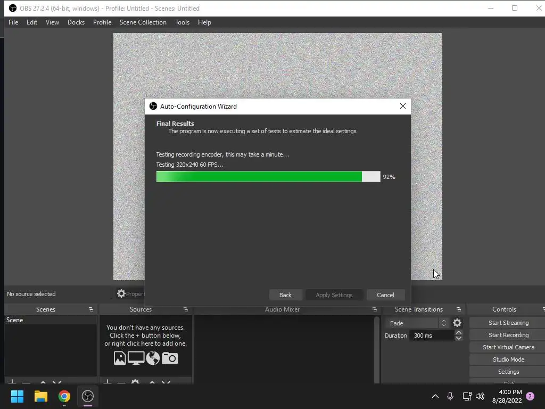Click the 'Testing 320x240 60 FPS…' status text
This screenshot has width=545, height=409.
click(x=190, y=165)
